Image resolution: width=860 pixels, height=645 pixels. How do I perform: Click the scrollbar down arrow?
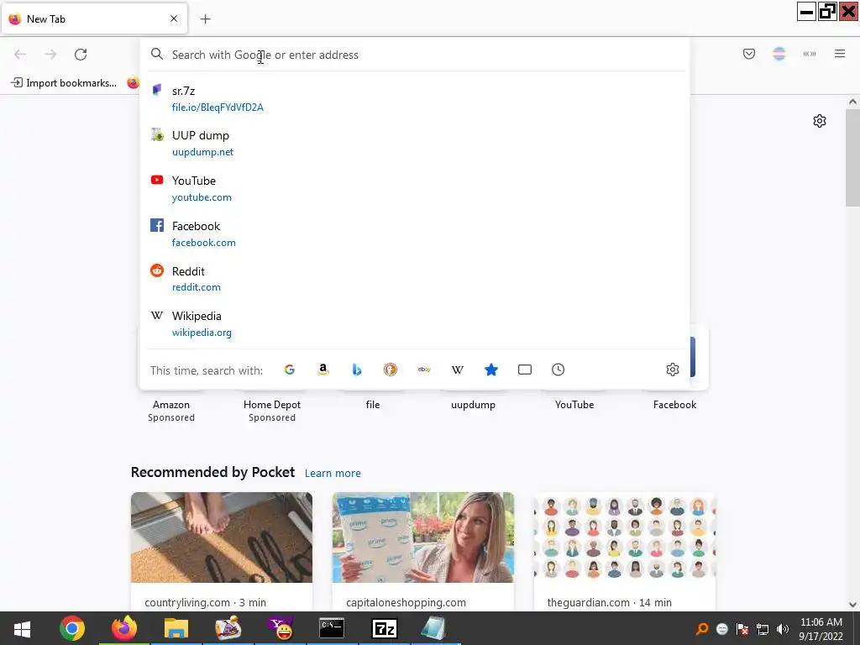click(852, 605)
